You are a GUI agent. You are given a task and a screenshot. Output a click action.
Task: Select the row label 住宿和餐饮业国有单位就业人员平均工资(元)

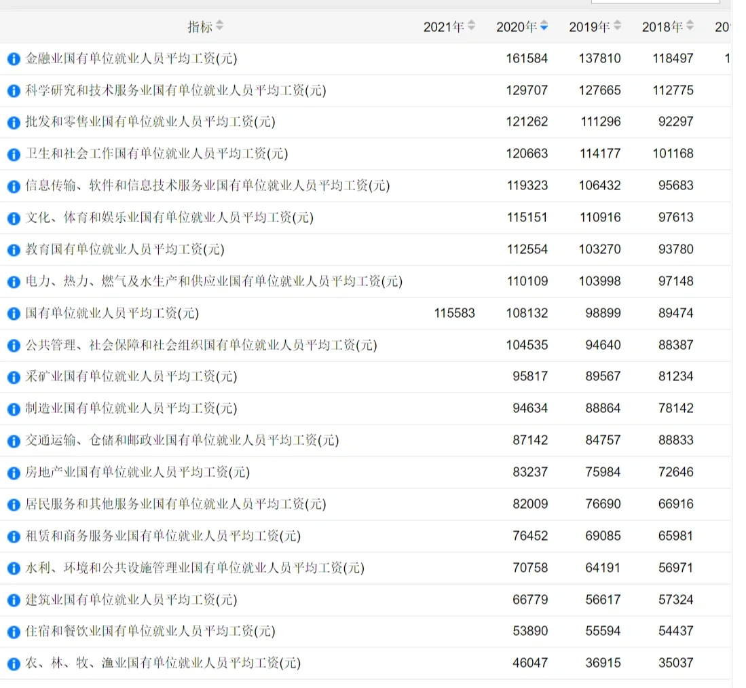pos(150,632)
